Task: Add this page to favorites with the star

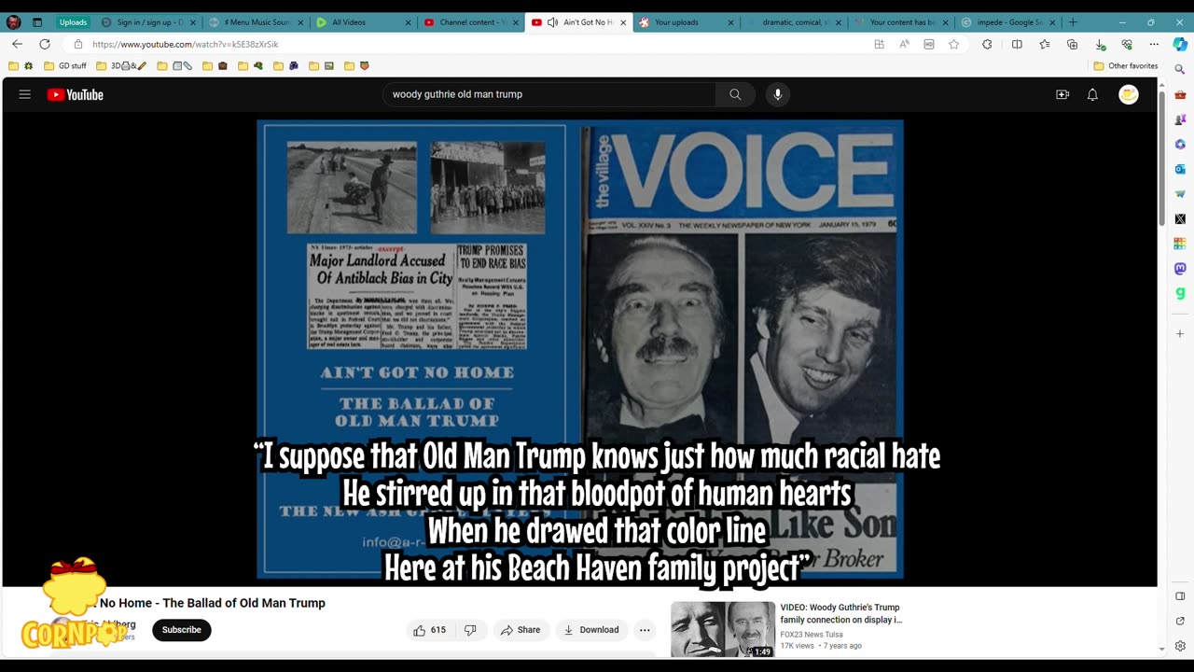Action: point(953,44)
